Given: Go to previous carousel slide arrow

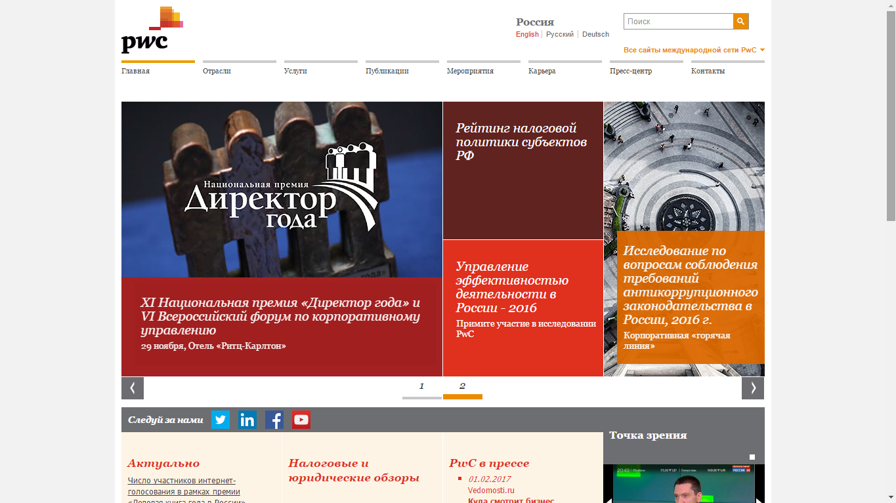Looking at the screenshot, I should coord(133,388).
